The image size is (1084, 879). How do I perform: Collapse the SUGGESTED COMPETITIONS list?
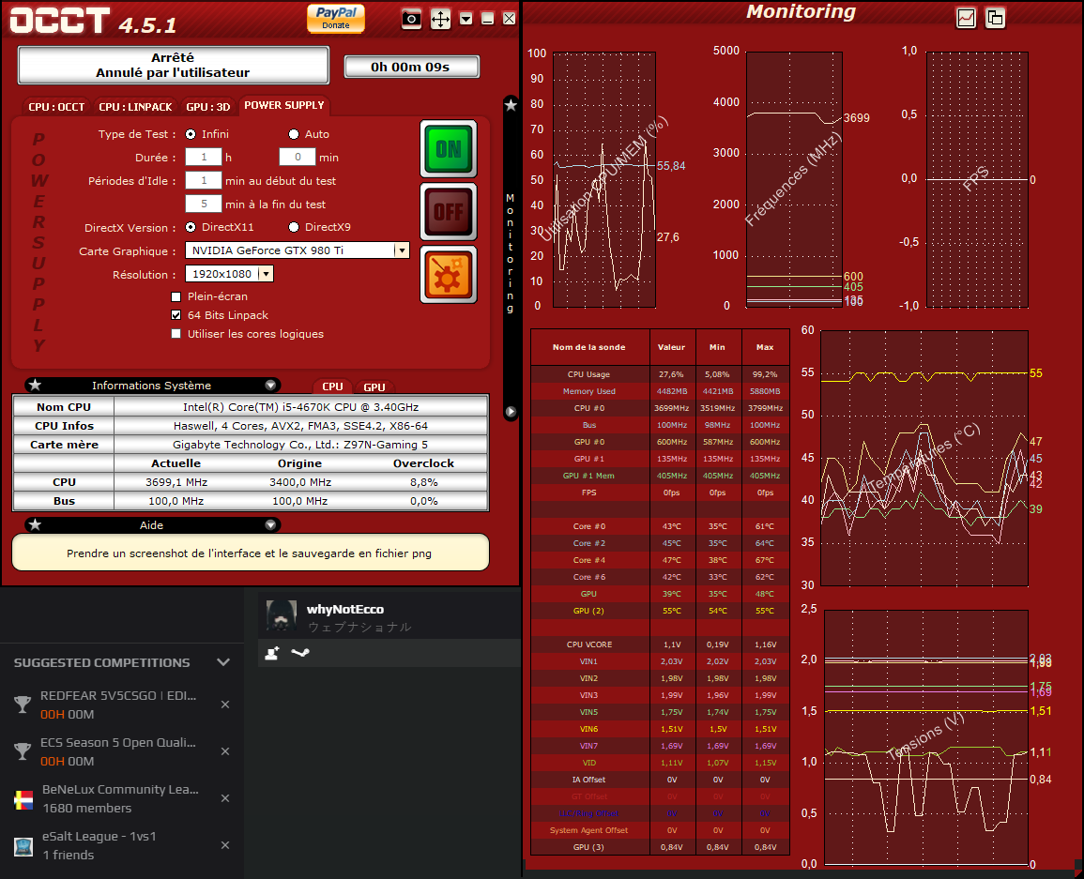click(223, 662)
